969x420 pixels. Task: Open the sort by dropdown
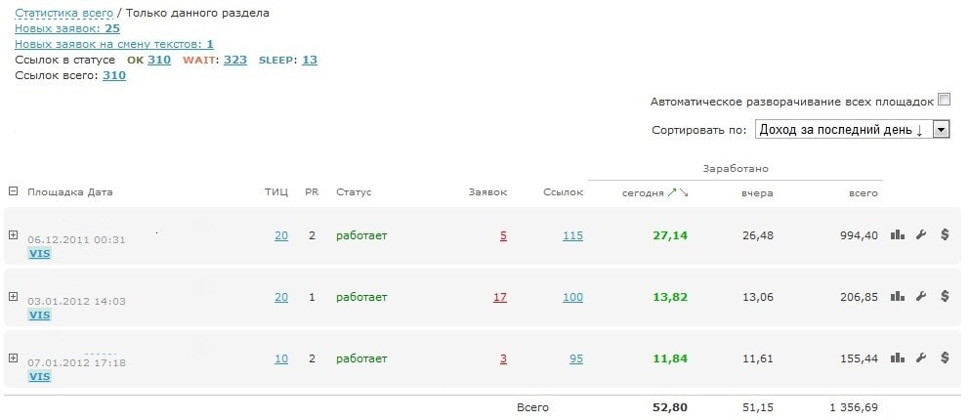click(942, 129)
